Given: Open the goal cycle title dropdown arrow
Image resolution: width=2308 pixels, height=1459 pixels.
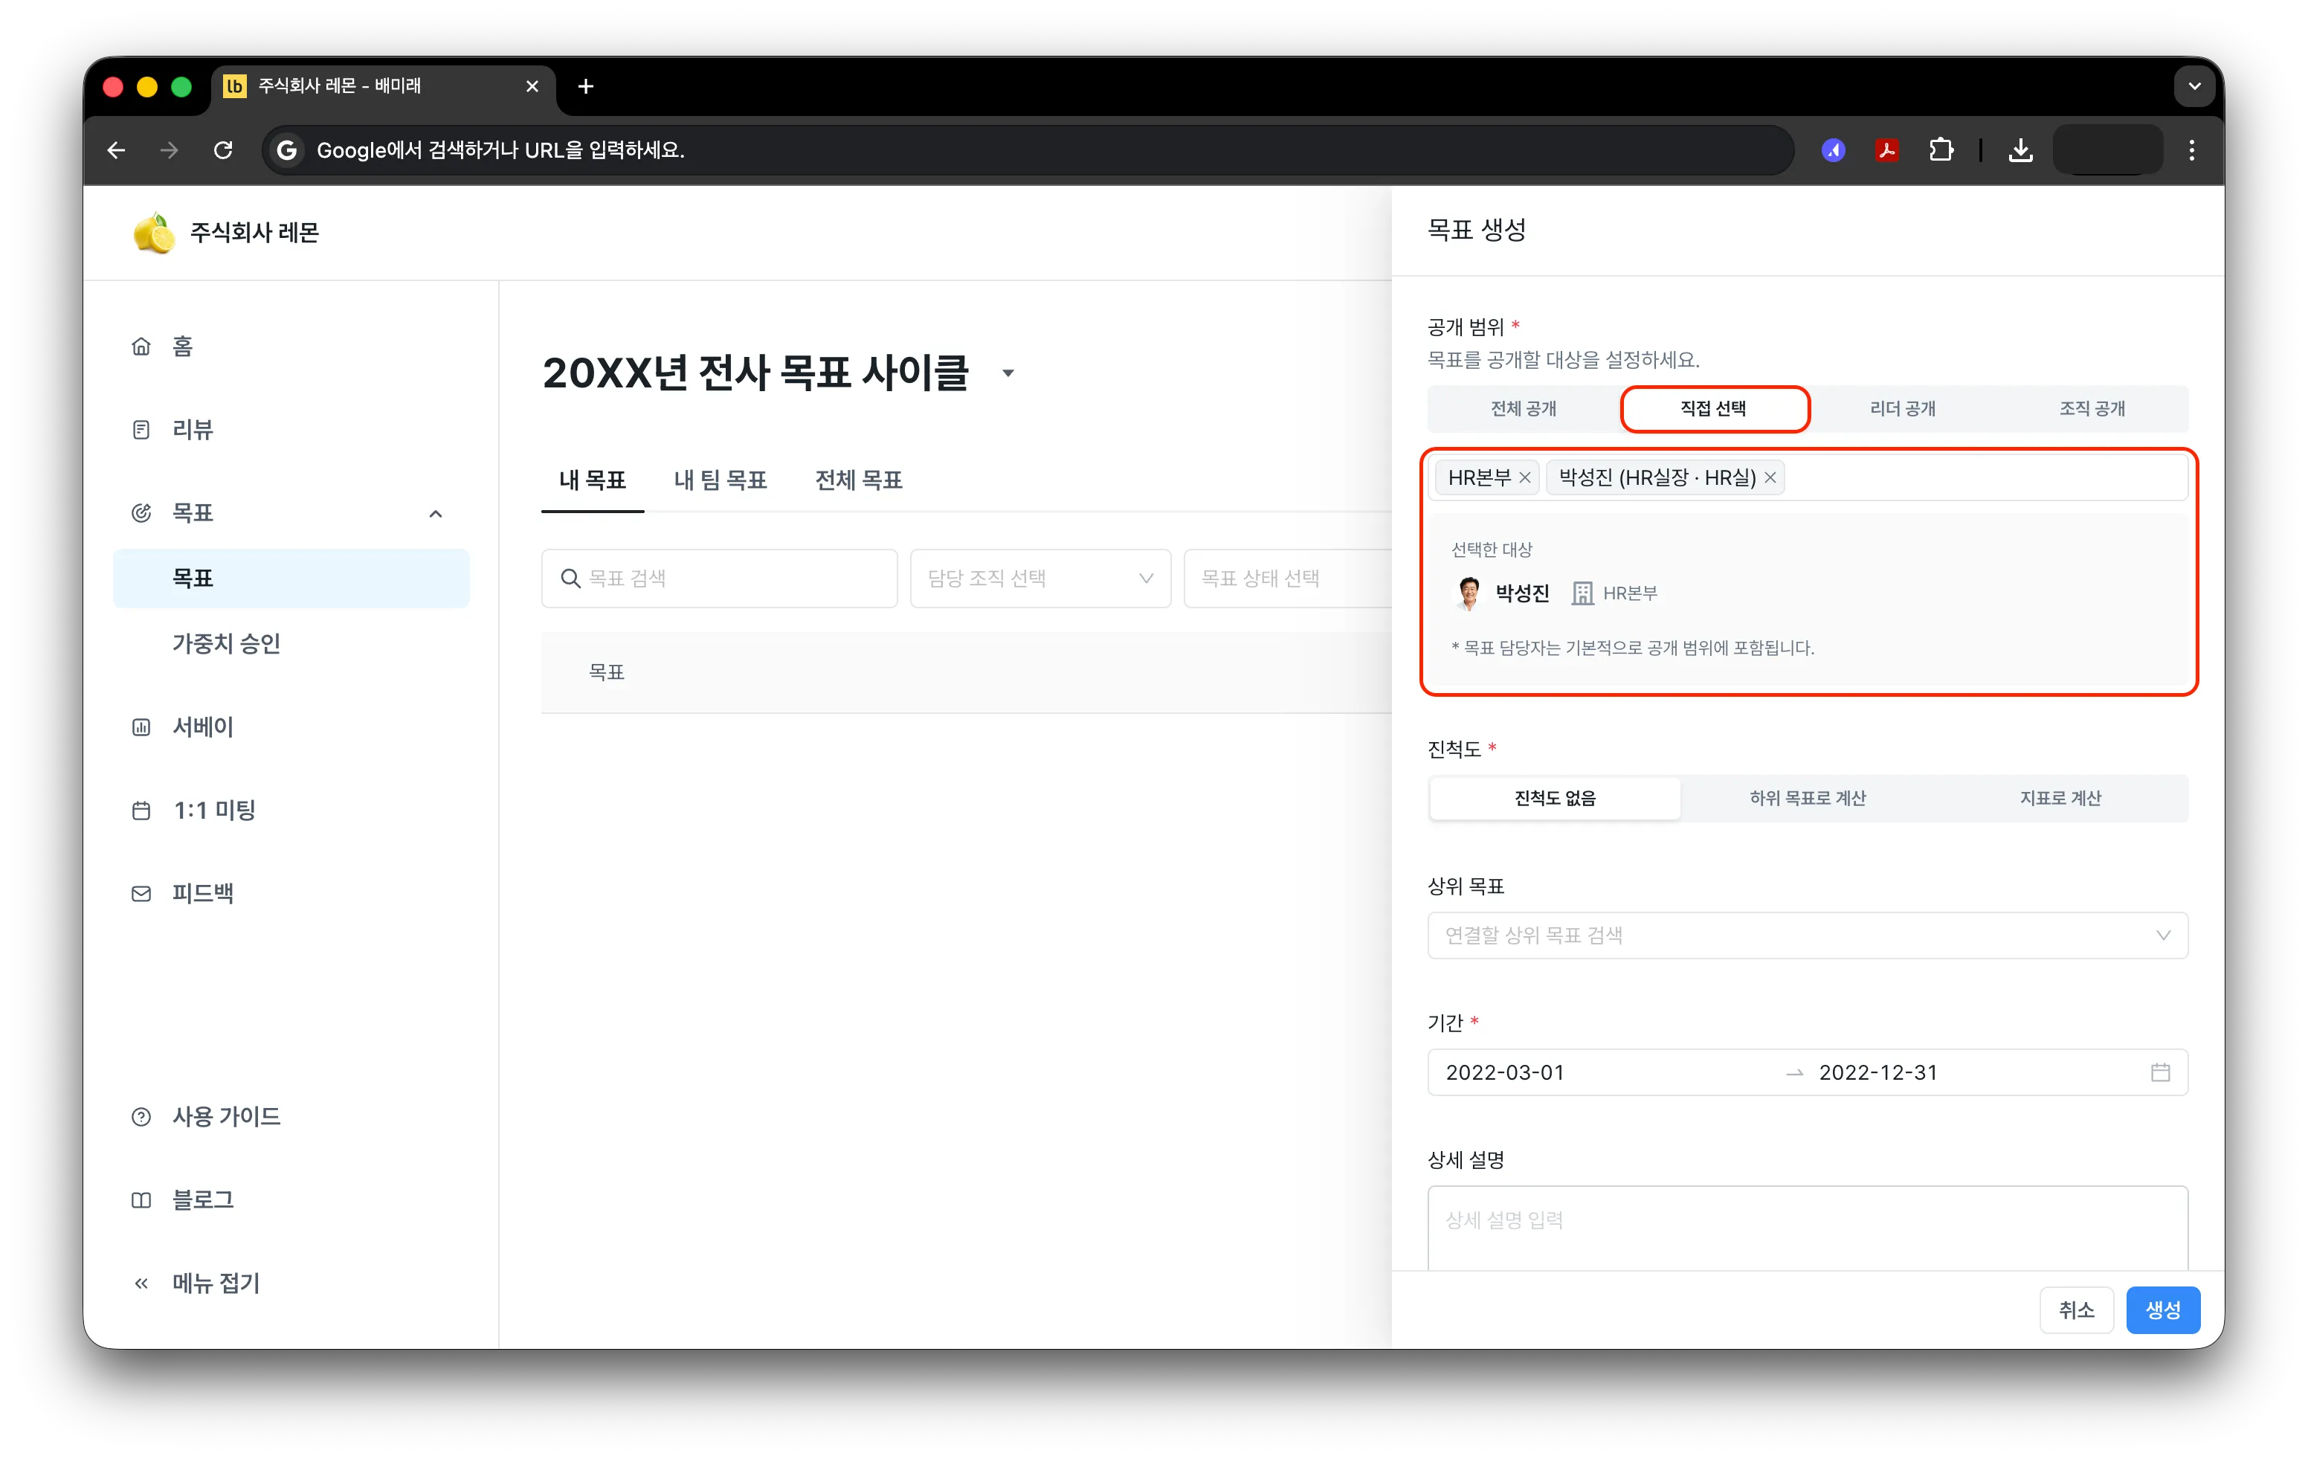Looking at the screenshot, I should 1008,374.
